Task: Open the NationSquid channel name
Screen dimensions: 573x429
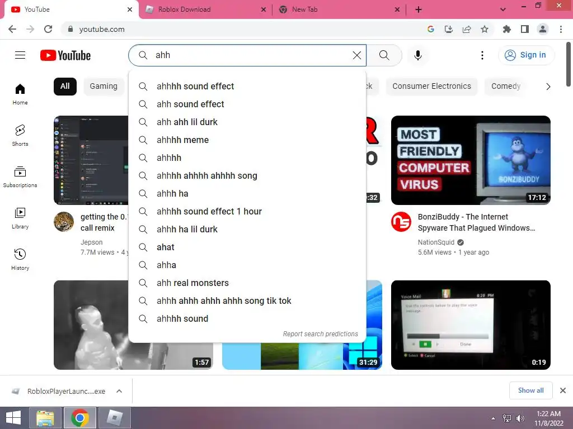Action: [436, 242]
